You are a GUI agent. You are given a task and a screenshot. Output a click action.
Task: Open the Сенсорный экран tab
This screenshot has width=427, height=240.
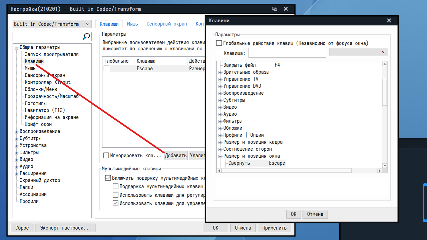(167, 24)
